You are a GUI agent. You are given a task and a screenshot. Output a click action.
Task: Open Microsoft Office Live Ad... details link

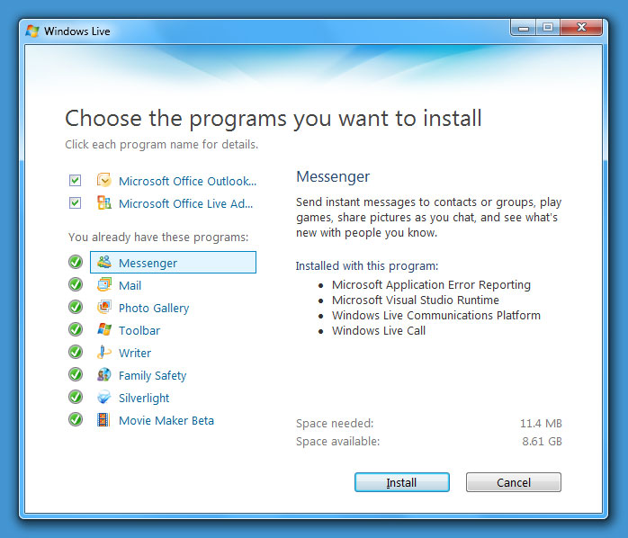coord(186,203)
